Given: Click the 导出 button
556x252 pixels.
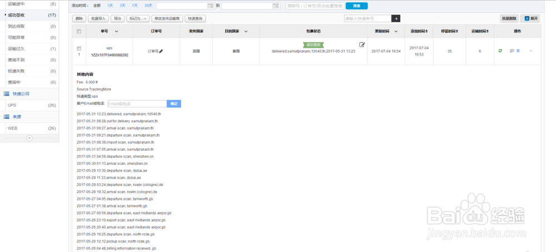Looking at the screenshot, I should [117, 19].
